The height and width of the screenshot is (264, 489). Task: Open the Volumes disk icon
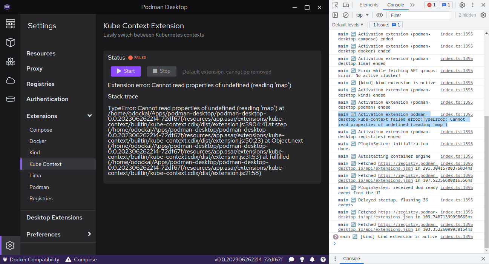pos(11,99)
